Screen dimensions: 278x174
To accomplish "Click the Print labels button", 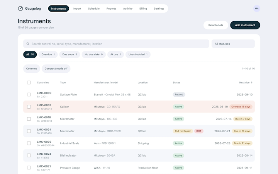I will tap(215, 25).
